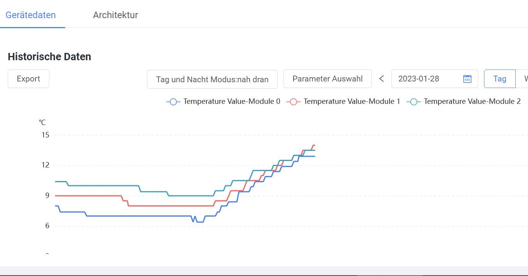Open Tag und Nacht Modus options
The width and height of the screenshot is (528, 276).
(x=212, y=79)
